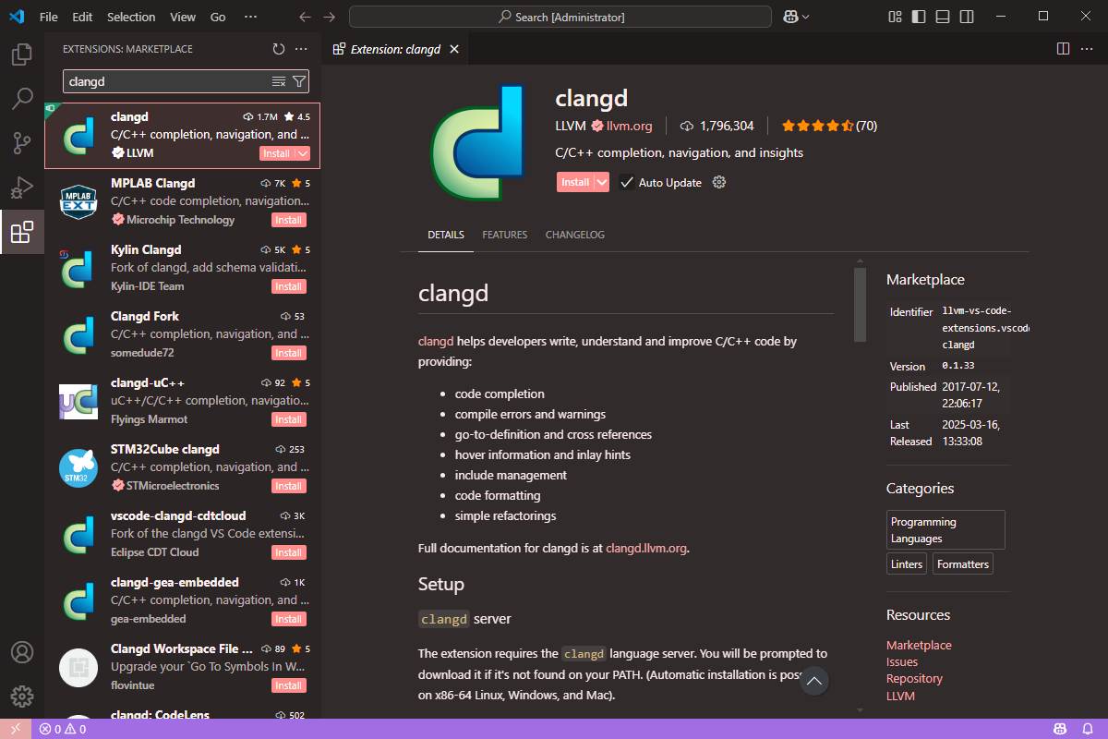Viewport: 1108px width, 739px height.
Task: Open the llvm.org publisher link
Action: [x=630, y=126]
